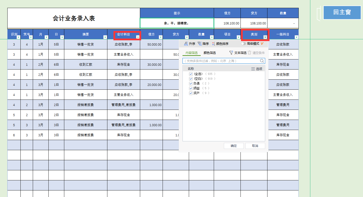This screenshot has height=197, width=363.
Task: Uncheck the (空白) checkbox
Action: 191,79
